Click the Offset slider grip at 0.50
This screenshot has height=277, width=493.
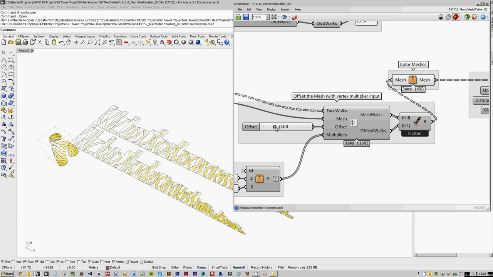(275, 127)
